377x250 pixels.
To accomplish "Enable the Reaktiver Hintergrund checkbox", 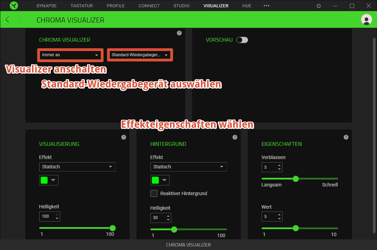I will tap(154, 193).
